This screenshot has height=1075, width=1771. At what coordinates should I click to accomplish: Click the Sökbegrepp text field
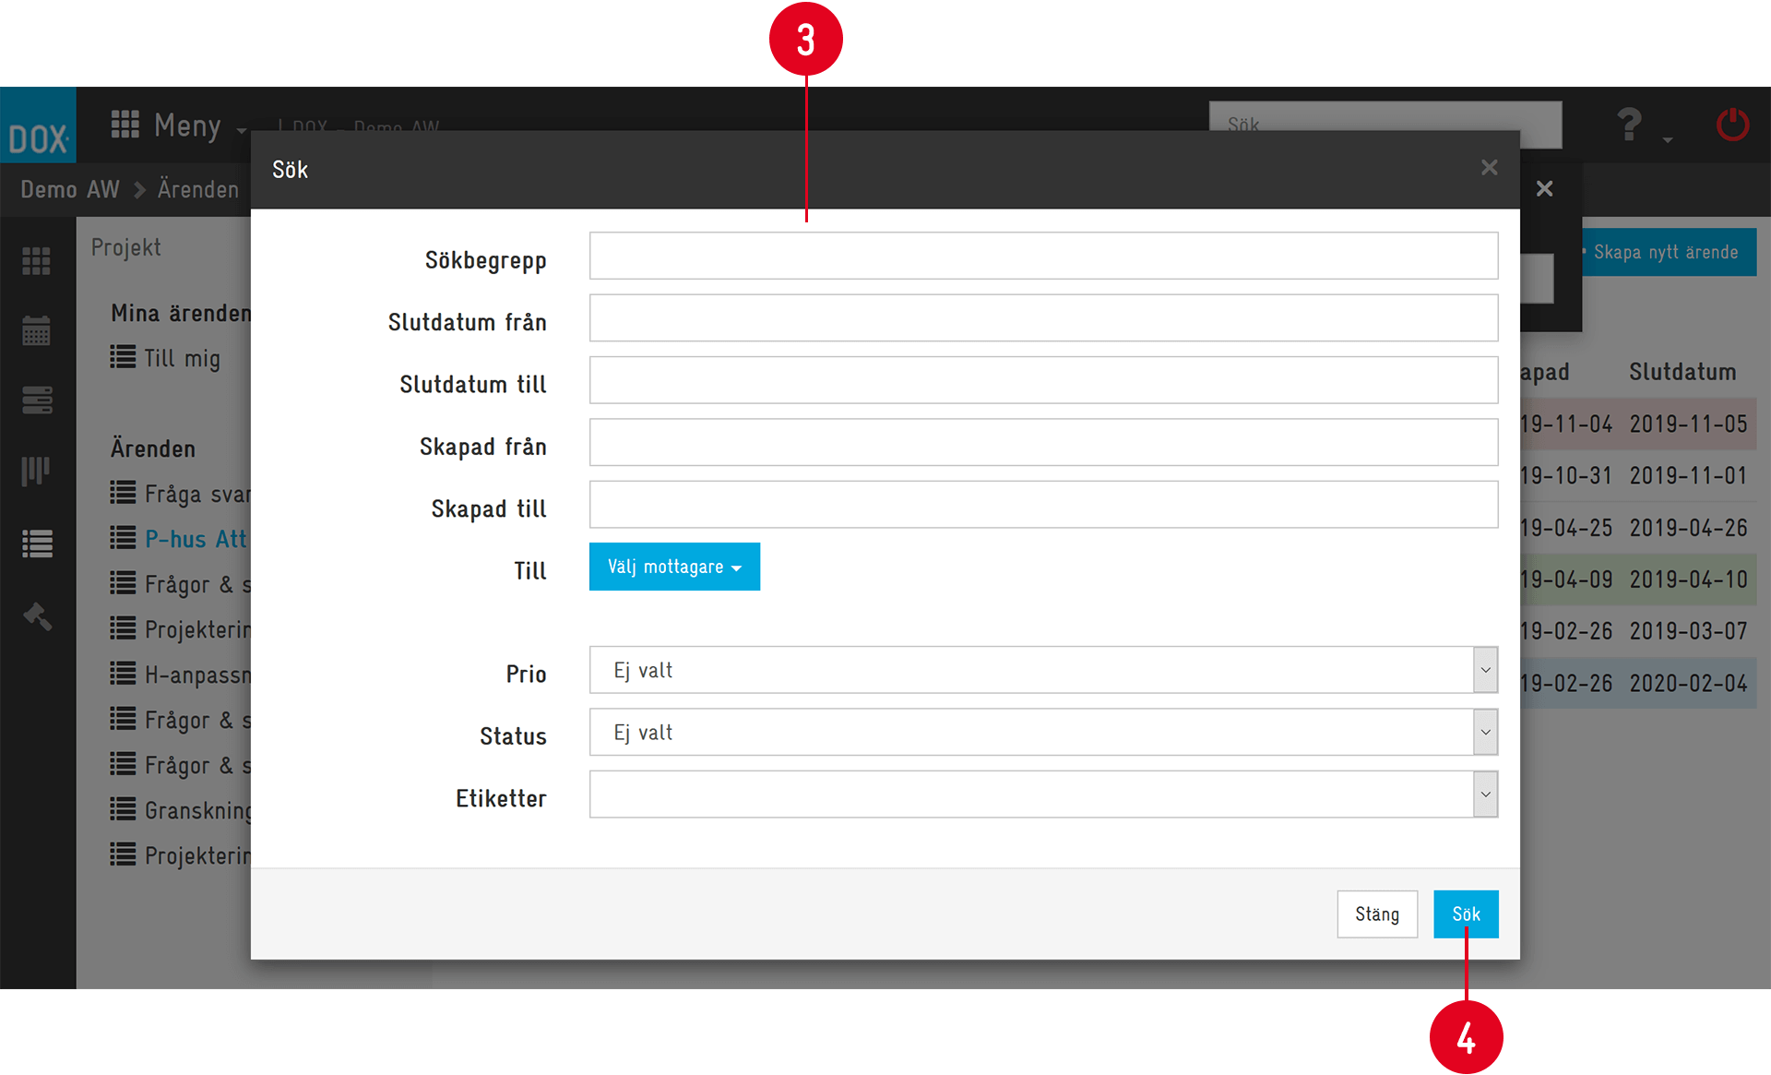point(1042,256)
